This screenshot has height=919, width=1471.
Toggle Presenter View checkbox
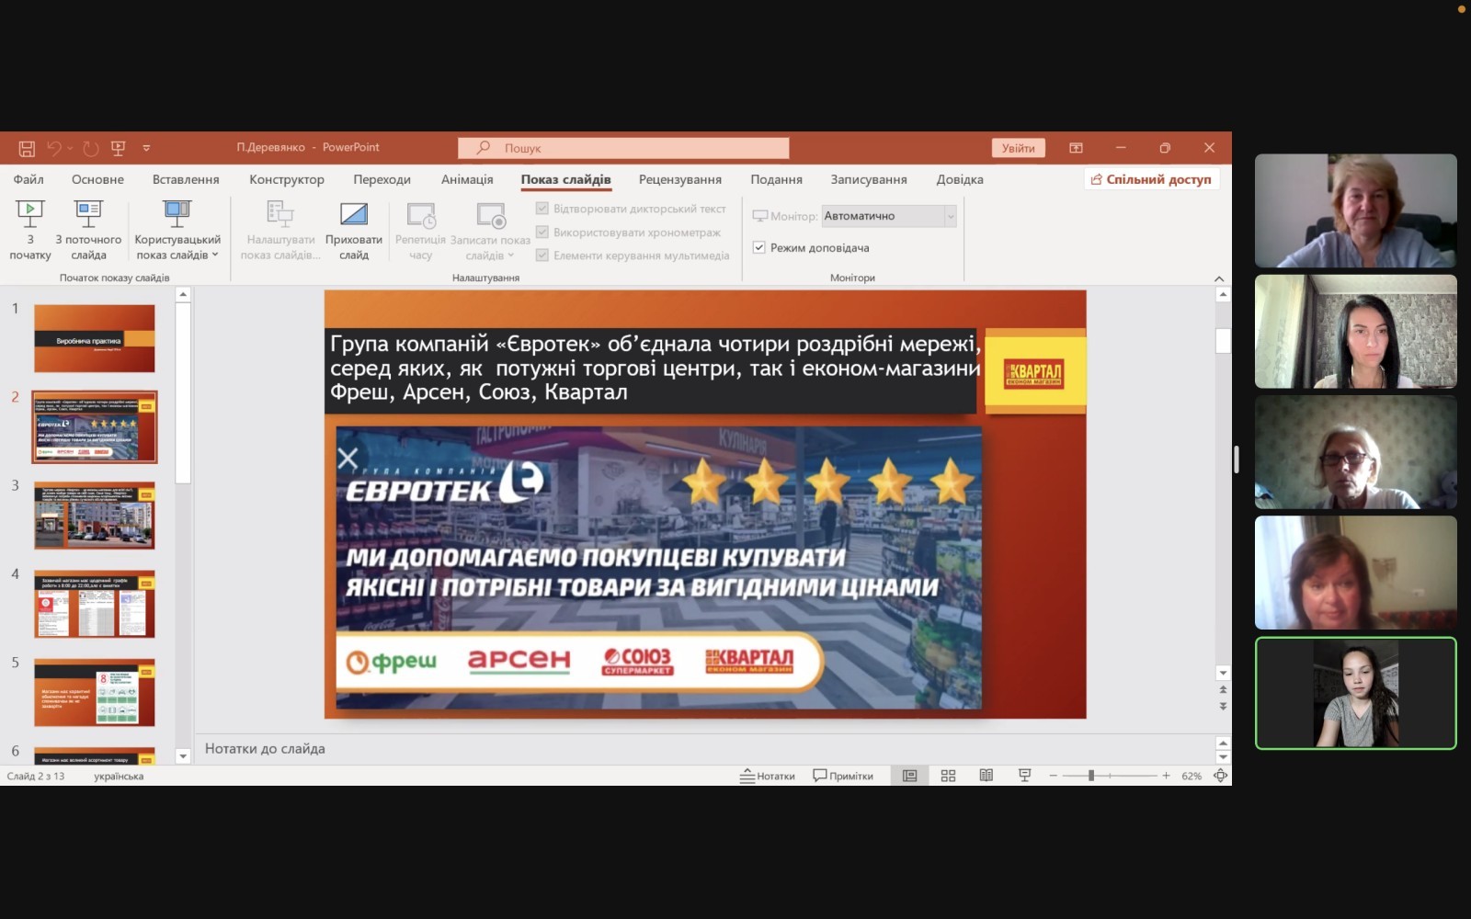tap(759, 247)
